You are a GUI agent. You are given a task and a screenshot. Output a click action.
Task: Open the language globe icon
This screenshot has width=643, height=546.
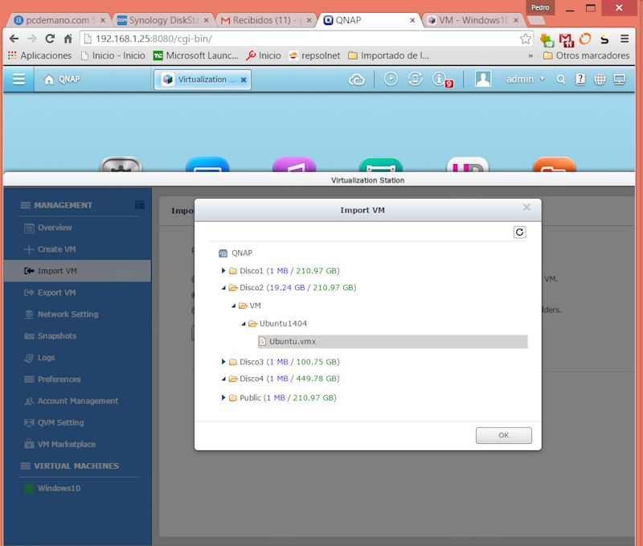point(600,79)
